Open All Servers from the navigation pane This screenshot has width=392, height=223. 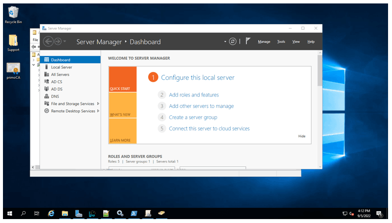tap(60, 74)
